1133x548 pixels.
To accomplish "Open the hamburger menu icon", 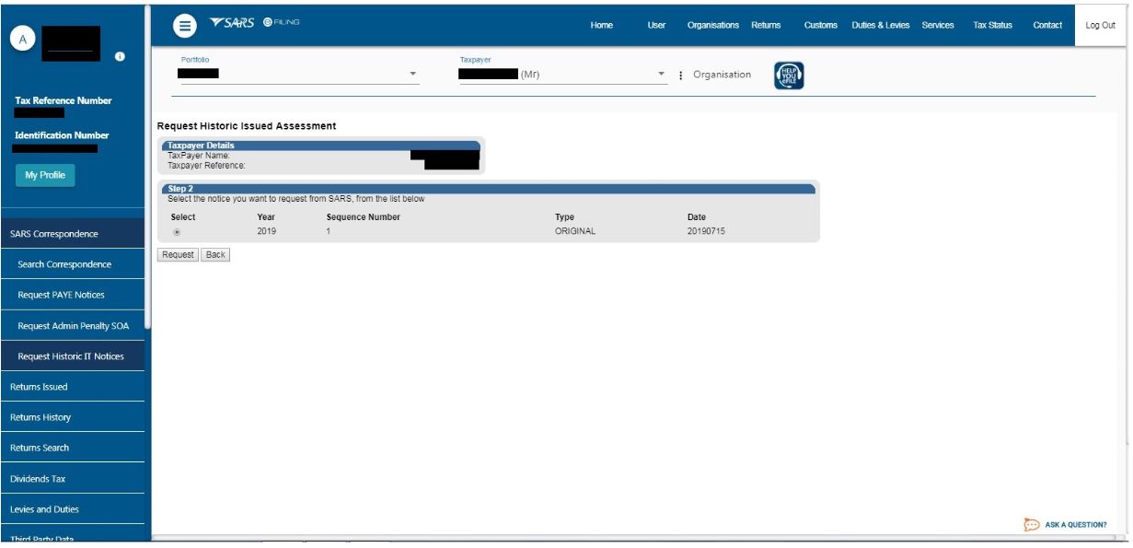I will coord(185,27).
